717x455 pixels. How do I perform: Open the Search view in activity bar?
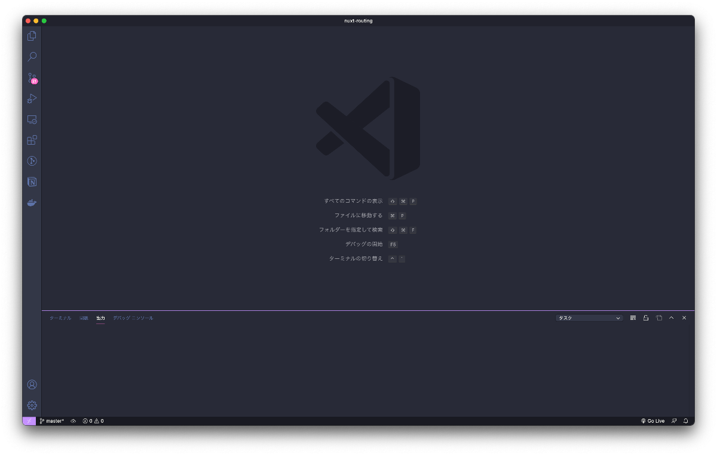point(32,57)
